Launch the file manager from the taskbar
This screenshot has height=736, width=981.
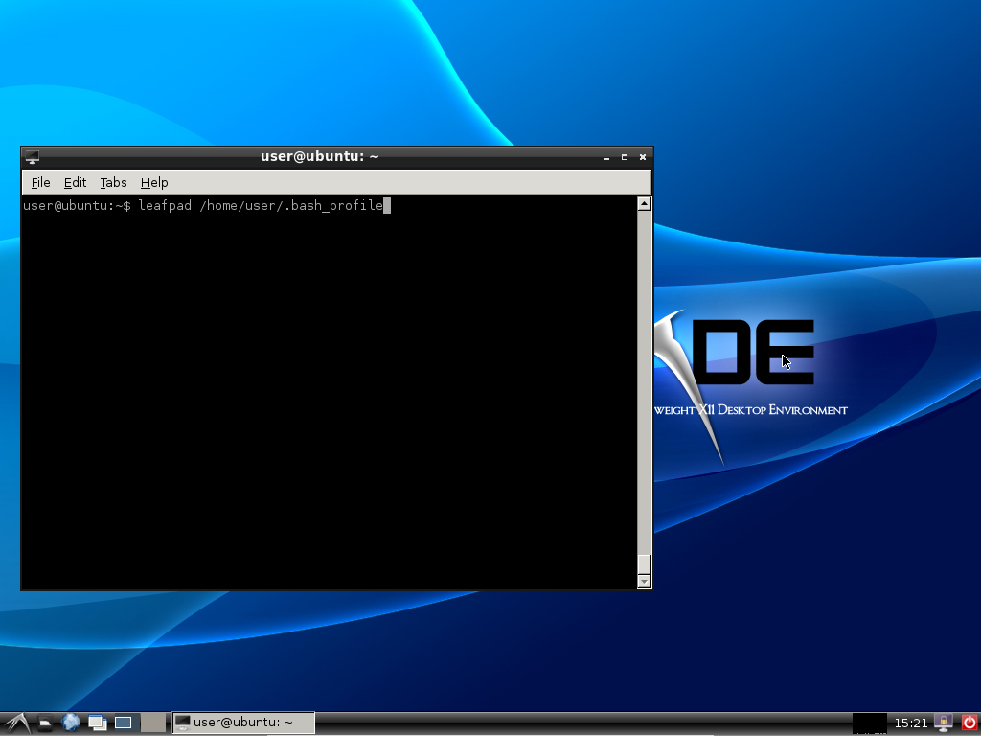(x=45, y=723)
